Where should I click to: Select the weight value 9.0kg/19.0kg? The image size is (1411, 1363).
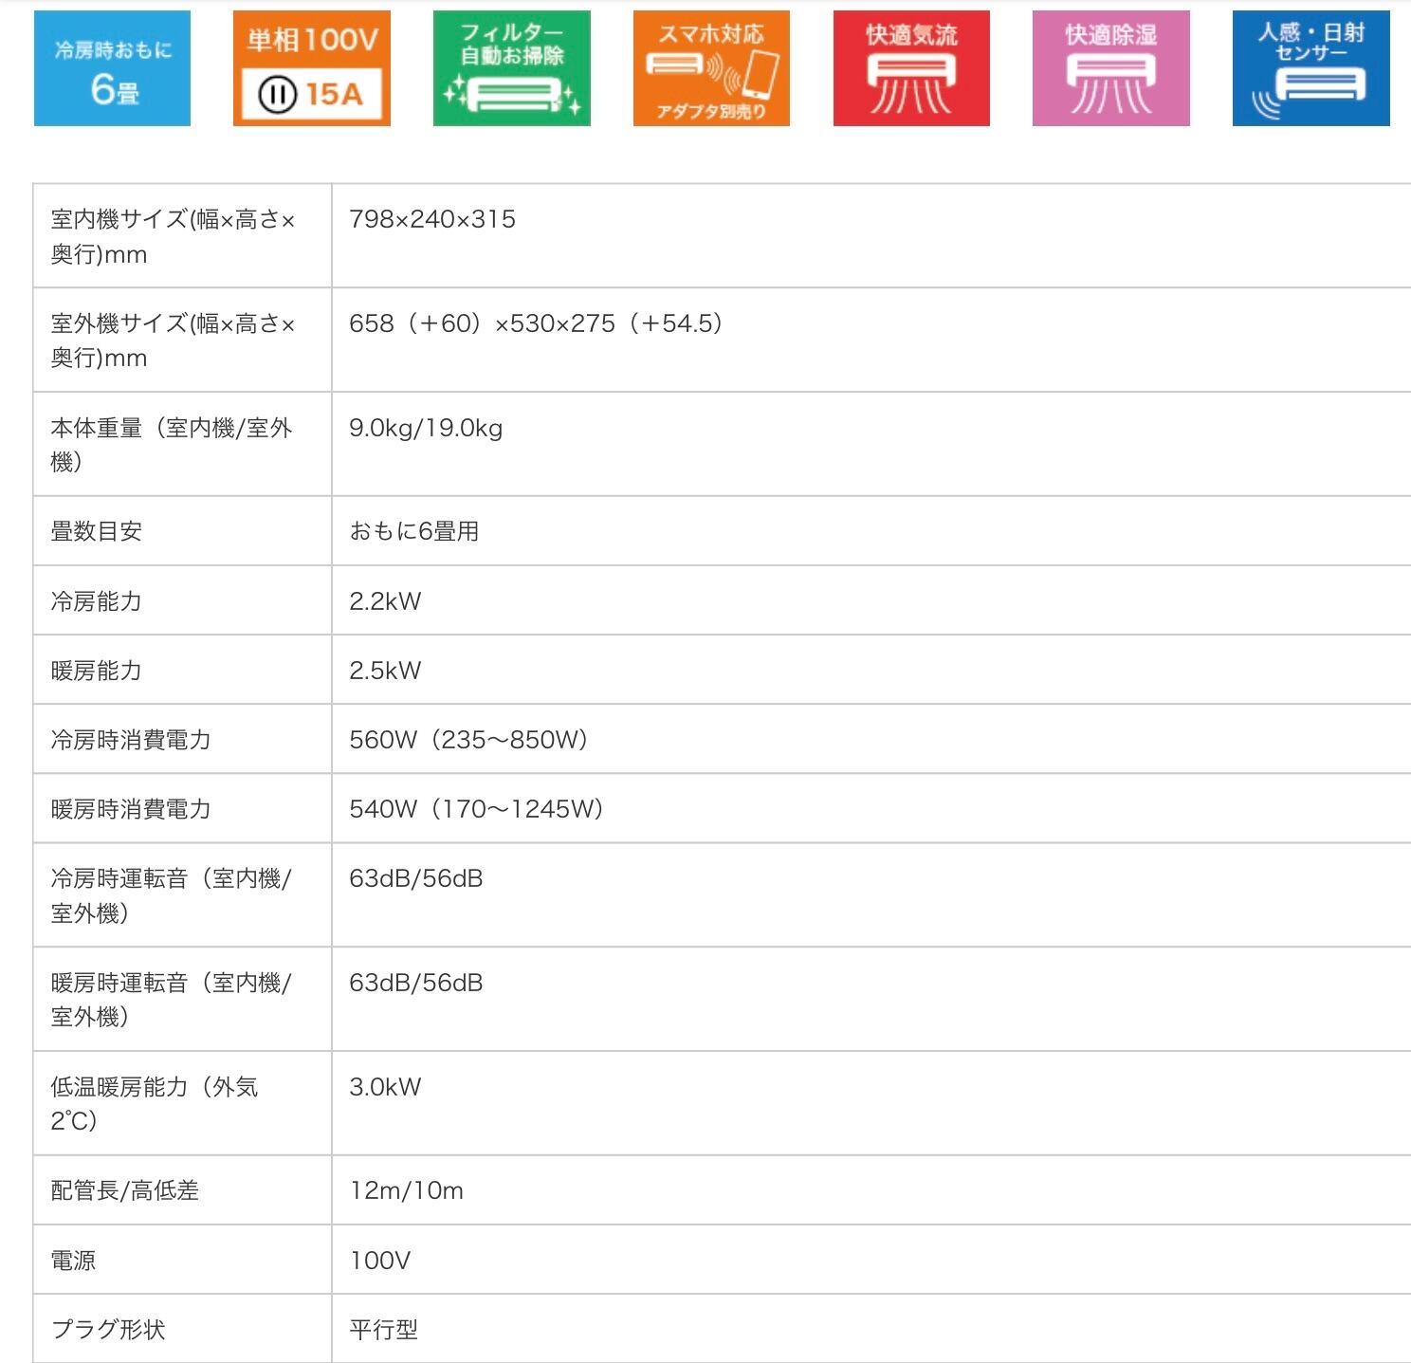[426, 428]
